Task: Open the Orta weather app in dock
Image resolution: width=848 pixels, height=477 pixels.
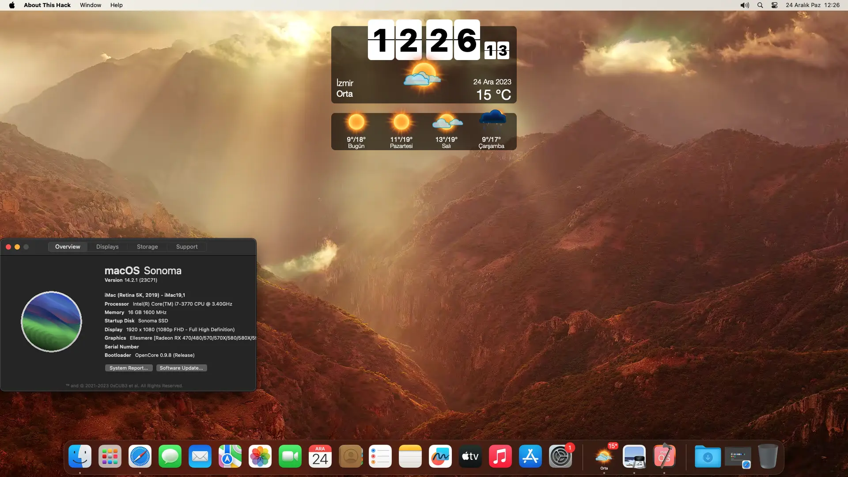Action: coord(604,456)
